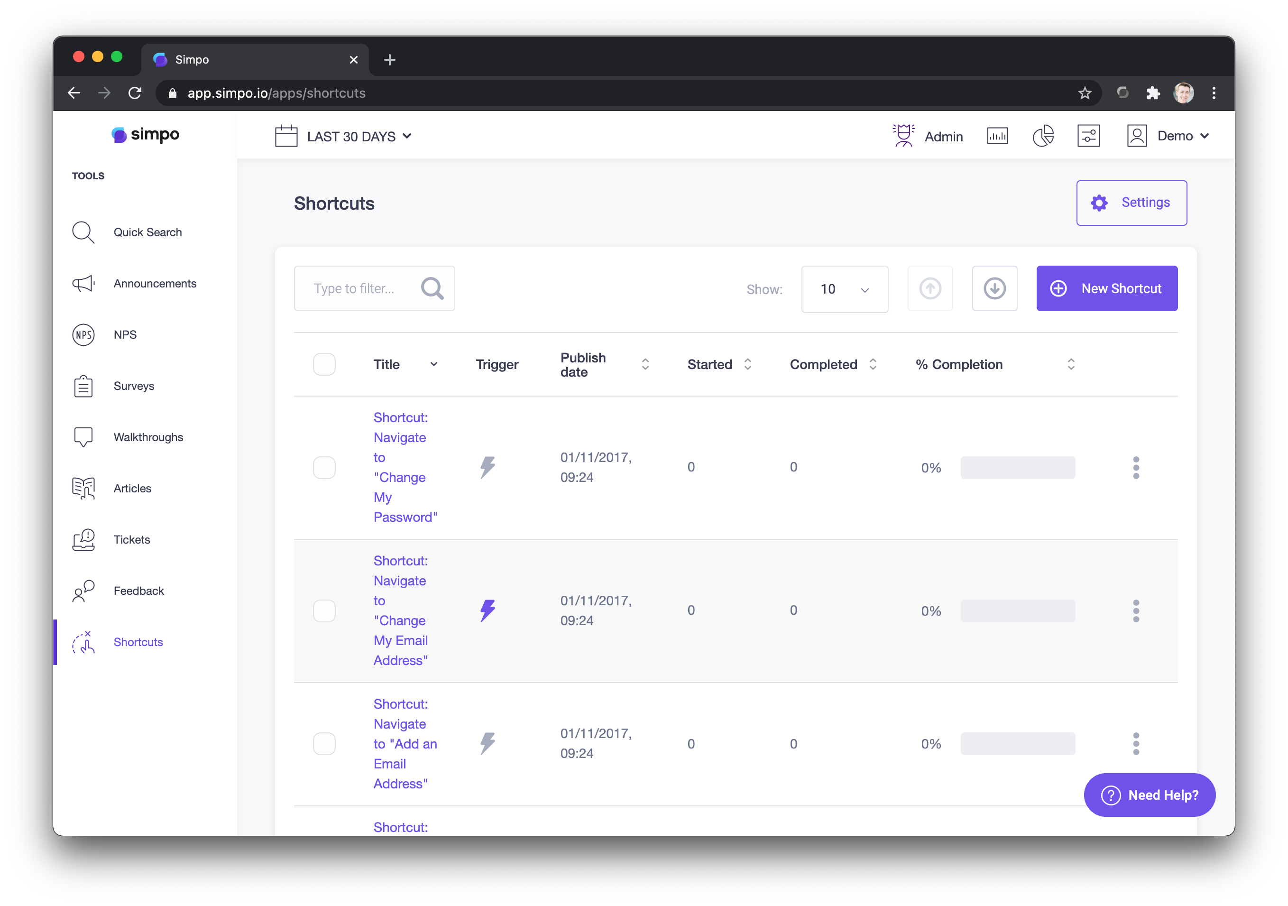The height and width of the screenshot is (906, 1288).
Task: Open the bar chart analytics icon
Action: tap(997, 136)
